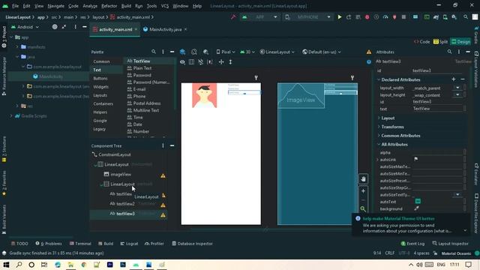480x270 pixels.
Task: Open the Profiler gauge icon in the toolbar
Action: click(x=385, y=17)
